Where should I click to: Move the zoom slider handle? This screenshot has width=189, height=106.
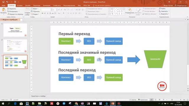coord(172,100)
